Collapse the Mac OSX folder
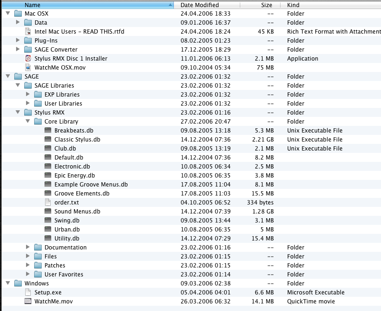Image resolution: width=381 pixels, height=311 pixels. click(x=8, y=14)
